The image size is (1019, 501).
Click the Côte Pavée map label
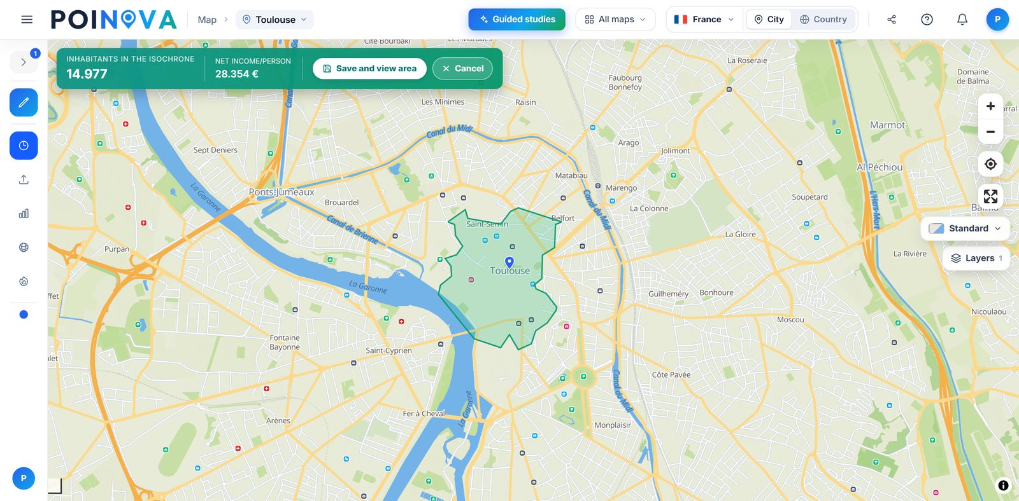(671, 374)
